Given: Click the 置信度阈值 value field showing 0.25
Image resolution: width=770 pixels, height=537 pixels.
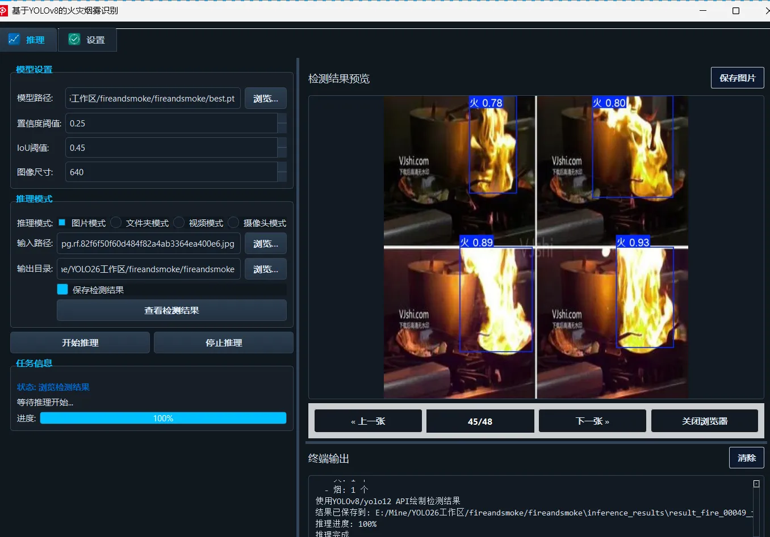Looking at the screenshot, I should [171, 123].
